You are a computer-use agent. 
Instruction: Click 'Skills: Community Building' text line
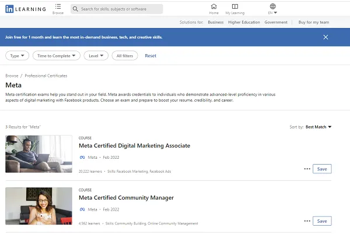pyautogui.click(x=152, y=223)
